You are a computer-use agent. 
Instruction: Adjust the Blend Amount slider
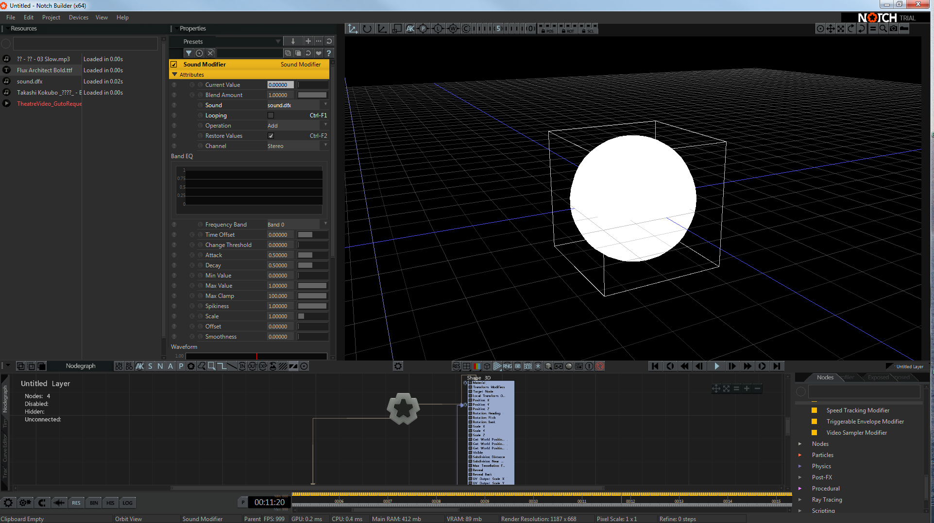pos(312,95)
